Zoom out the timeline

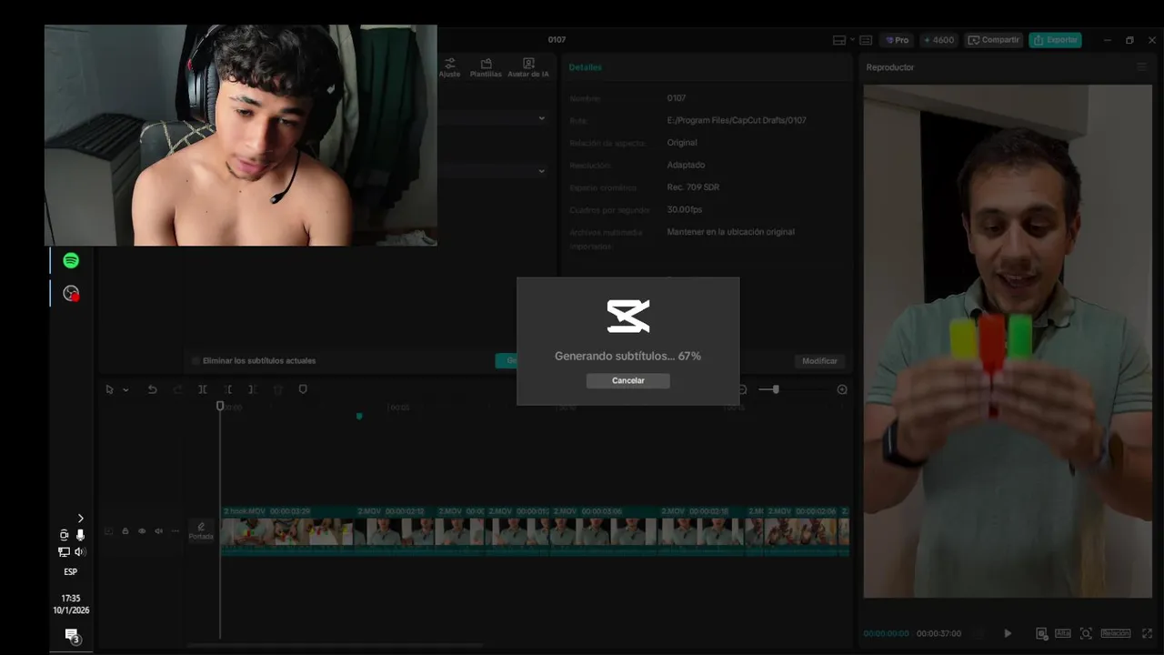coord(742,389)
